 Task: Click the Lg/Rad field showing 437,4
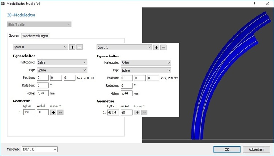tap(113, 113)
